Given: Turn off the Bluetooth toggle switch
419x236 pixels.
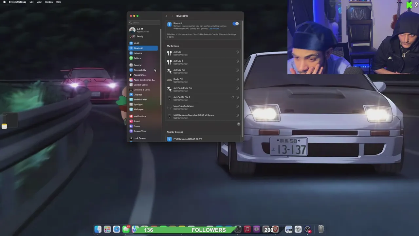Looking at the screenshot, I should pyautogui.click(x=236, y=24).
